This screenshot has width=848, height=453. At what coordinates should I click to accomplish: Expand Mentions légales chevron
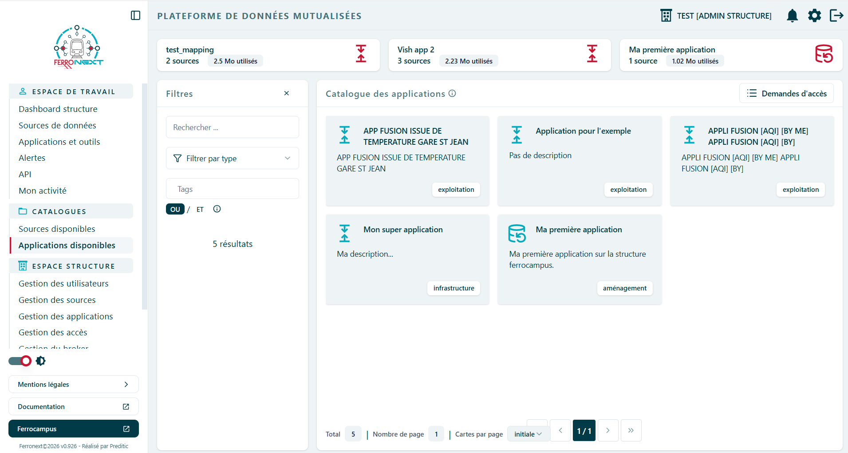coord(126,384)
